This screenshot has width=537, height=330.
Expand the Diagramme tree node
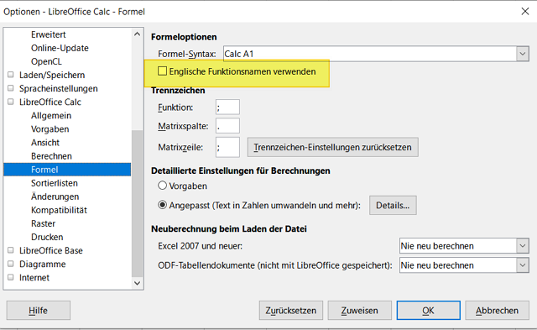pyautogui.click(x=11, y=264)
